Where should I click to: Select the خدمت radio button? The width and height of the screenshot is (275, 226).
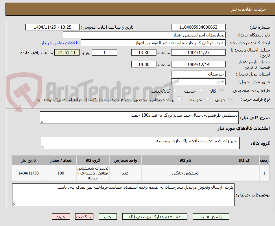pyautogui.click(x=201, y=90)
